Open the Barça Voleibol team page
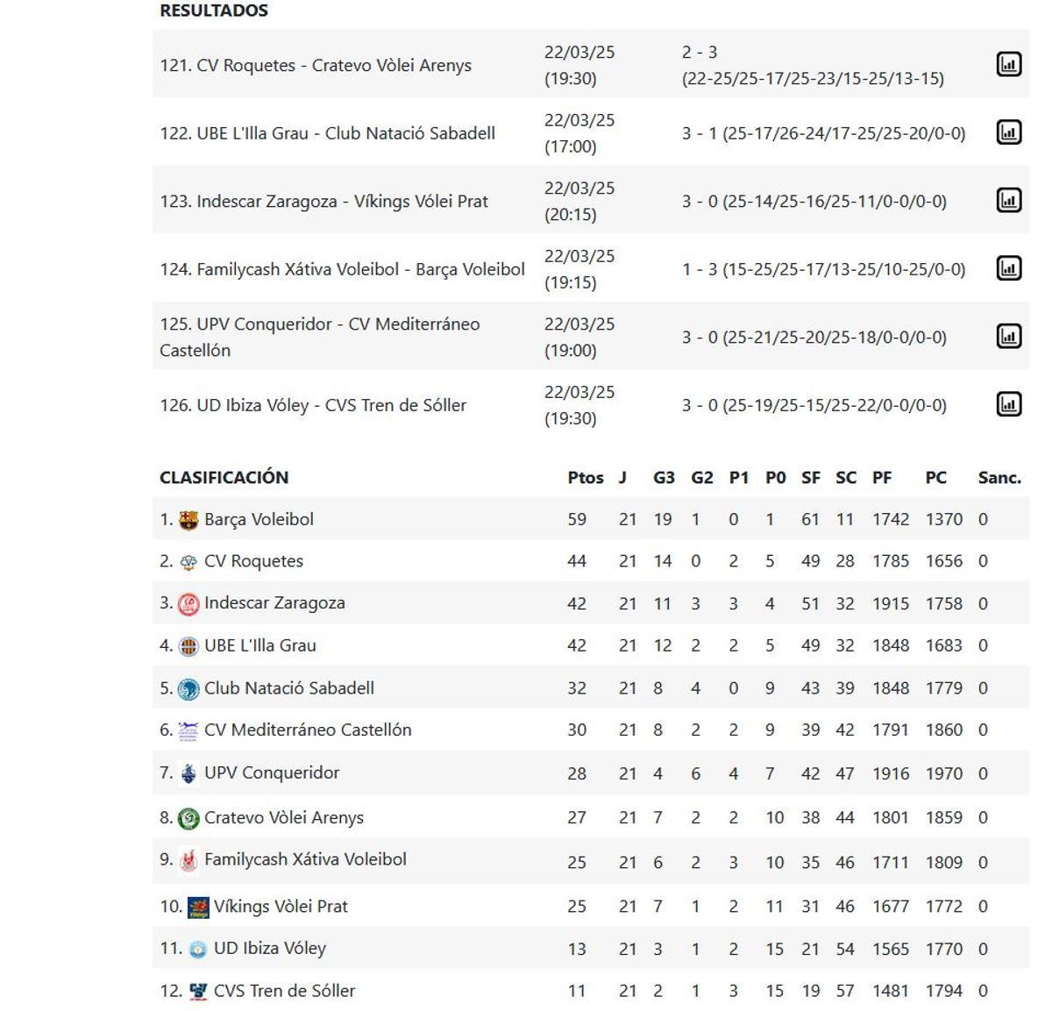The width and height of the screenshot is (1052, 1011). pyautogui.click(x=257, y=518)
